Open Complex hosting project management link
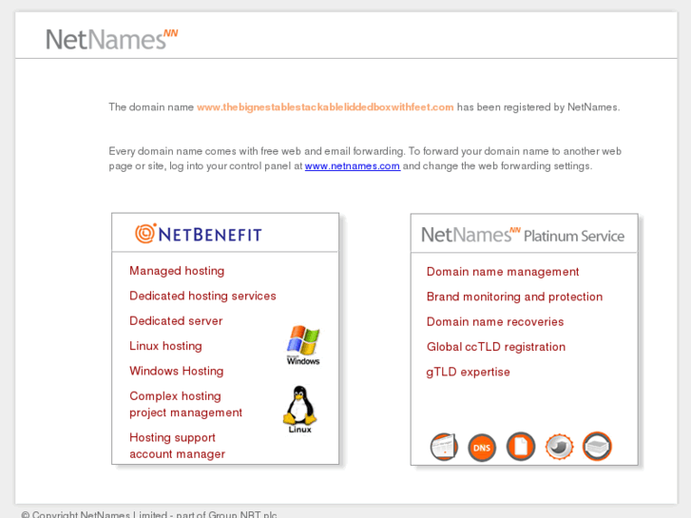The width and height of the screenshot is (691, 518). coord(185,404)
